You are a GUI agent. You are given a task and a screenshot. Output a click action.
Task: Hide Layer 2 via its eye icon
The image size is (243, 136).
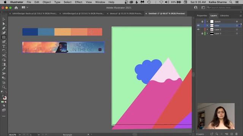pos(198,29)
